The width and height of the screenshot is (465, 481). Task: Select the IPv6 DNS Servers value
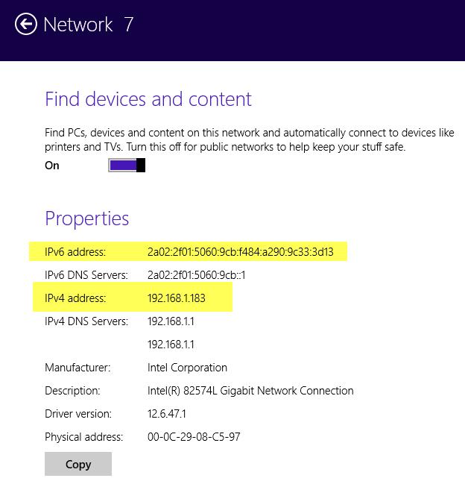(x=197, y=275)
